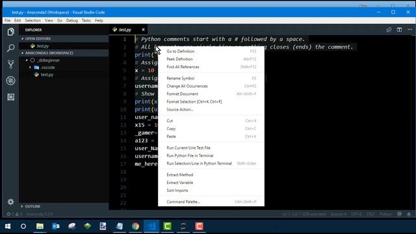Open the Source Control view icon

(x=10, y=64)
